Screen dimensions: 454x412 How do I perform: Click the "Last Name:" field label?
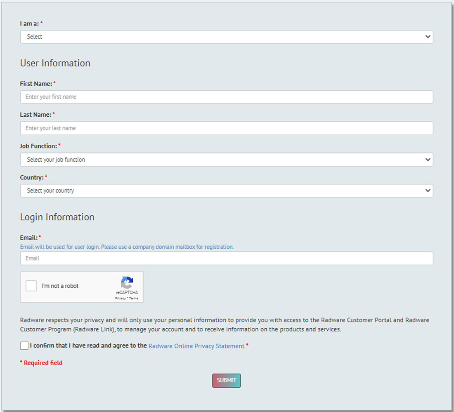point(35,115)
